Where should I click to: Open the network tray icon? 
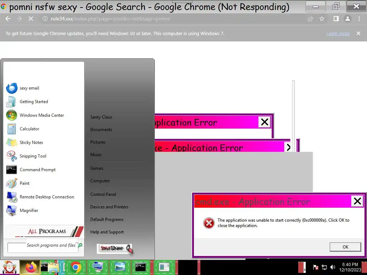[x=324, y=267]
